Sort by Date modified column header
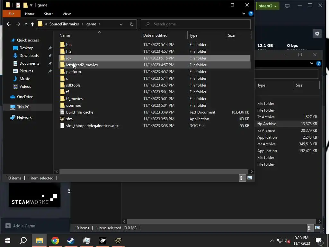The height and width of the screenshot is (247, 329). point(164,35)
